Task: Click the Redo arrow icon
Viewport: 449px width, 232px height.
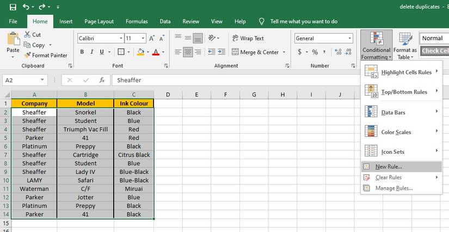Action: (x=42, y=7)
